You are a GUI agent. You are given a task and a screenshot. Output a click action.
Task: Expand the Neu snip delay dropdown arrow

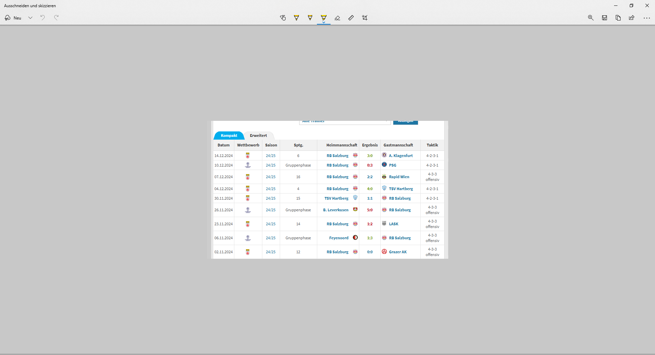pyautogui.click(x=30, y=18)
